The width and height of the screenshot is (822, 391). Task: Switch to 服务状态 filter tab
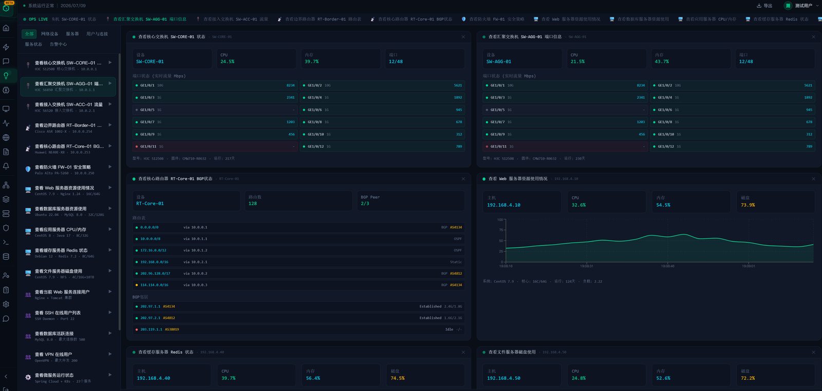coord(33,44)
